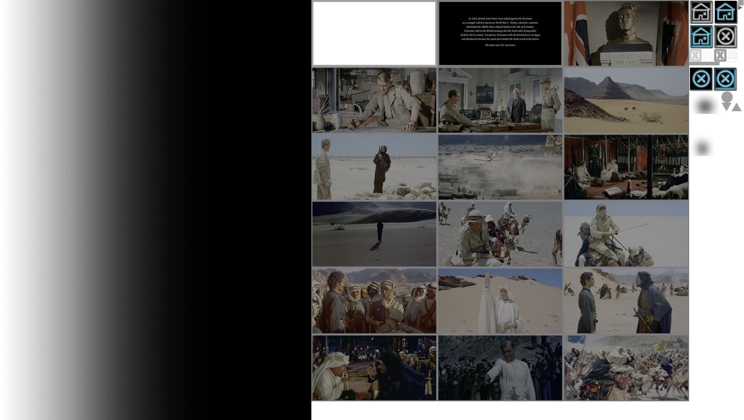744x420 pixels.
Task: Select thumbnail of crowd of men in headdresses
Action: (x=374, y=301)
